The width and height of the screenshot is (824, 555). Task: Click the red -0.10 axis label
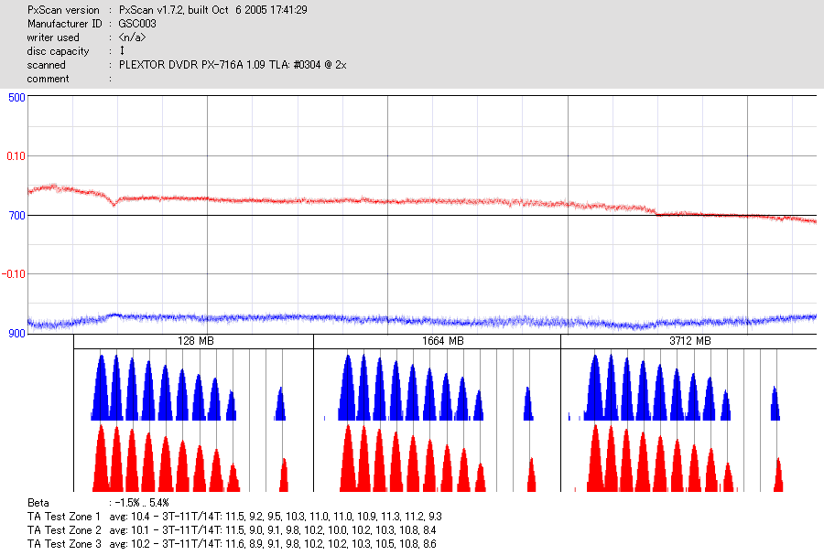[x=14, y=273]
